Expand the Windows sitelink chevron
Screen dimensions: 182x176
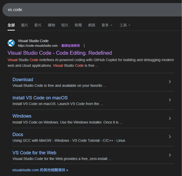click(170, 118)
